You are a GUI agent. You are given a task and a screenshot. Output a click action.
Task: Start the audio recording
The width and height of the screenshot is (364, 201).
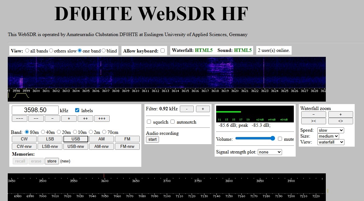click(152, 139)
